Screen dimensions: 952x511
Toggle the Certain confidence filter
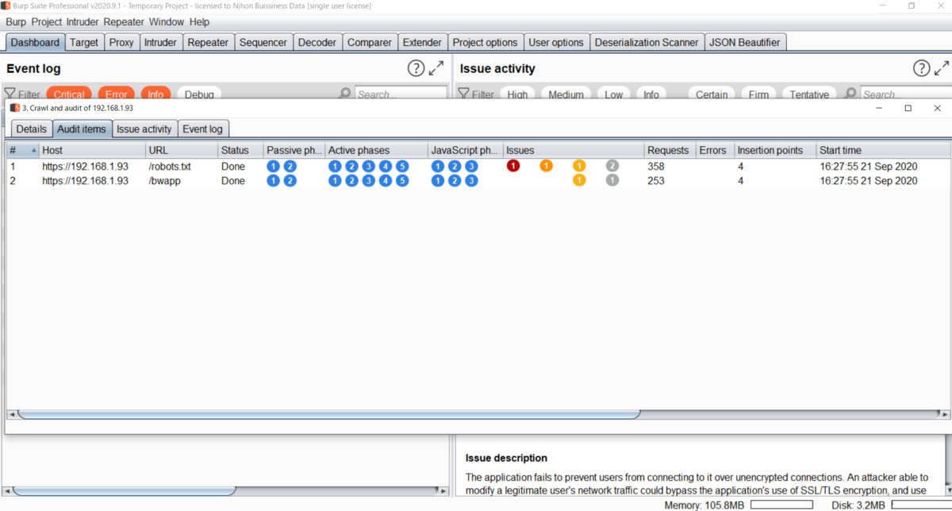pyautogui.click(x=712, y=94)
